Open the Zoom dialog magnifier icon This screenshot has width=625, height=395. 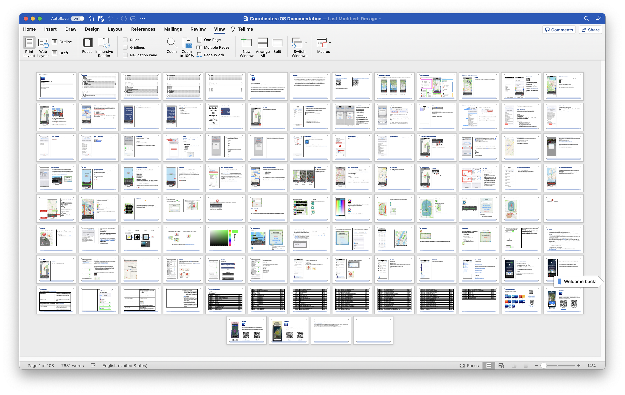[172, 43]
